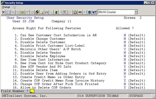Open the Change menu

click(6, 7)
